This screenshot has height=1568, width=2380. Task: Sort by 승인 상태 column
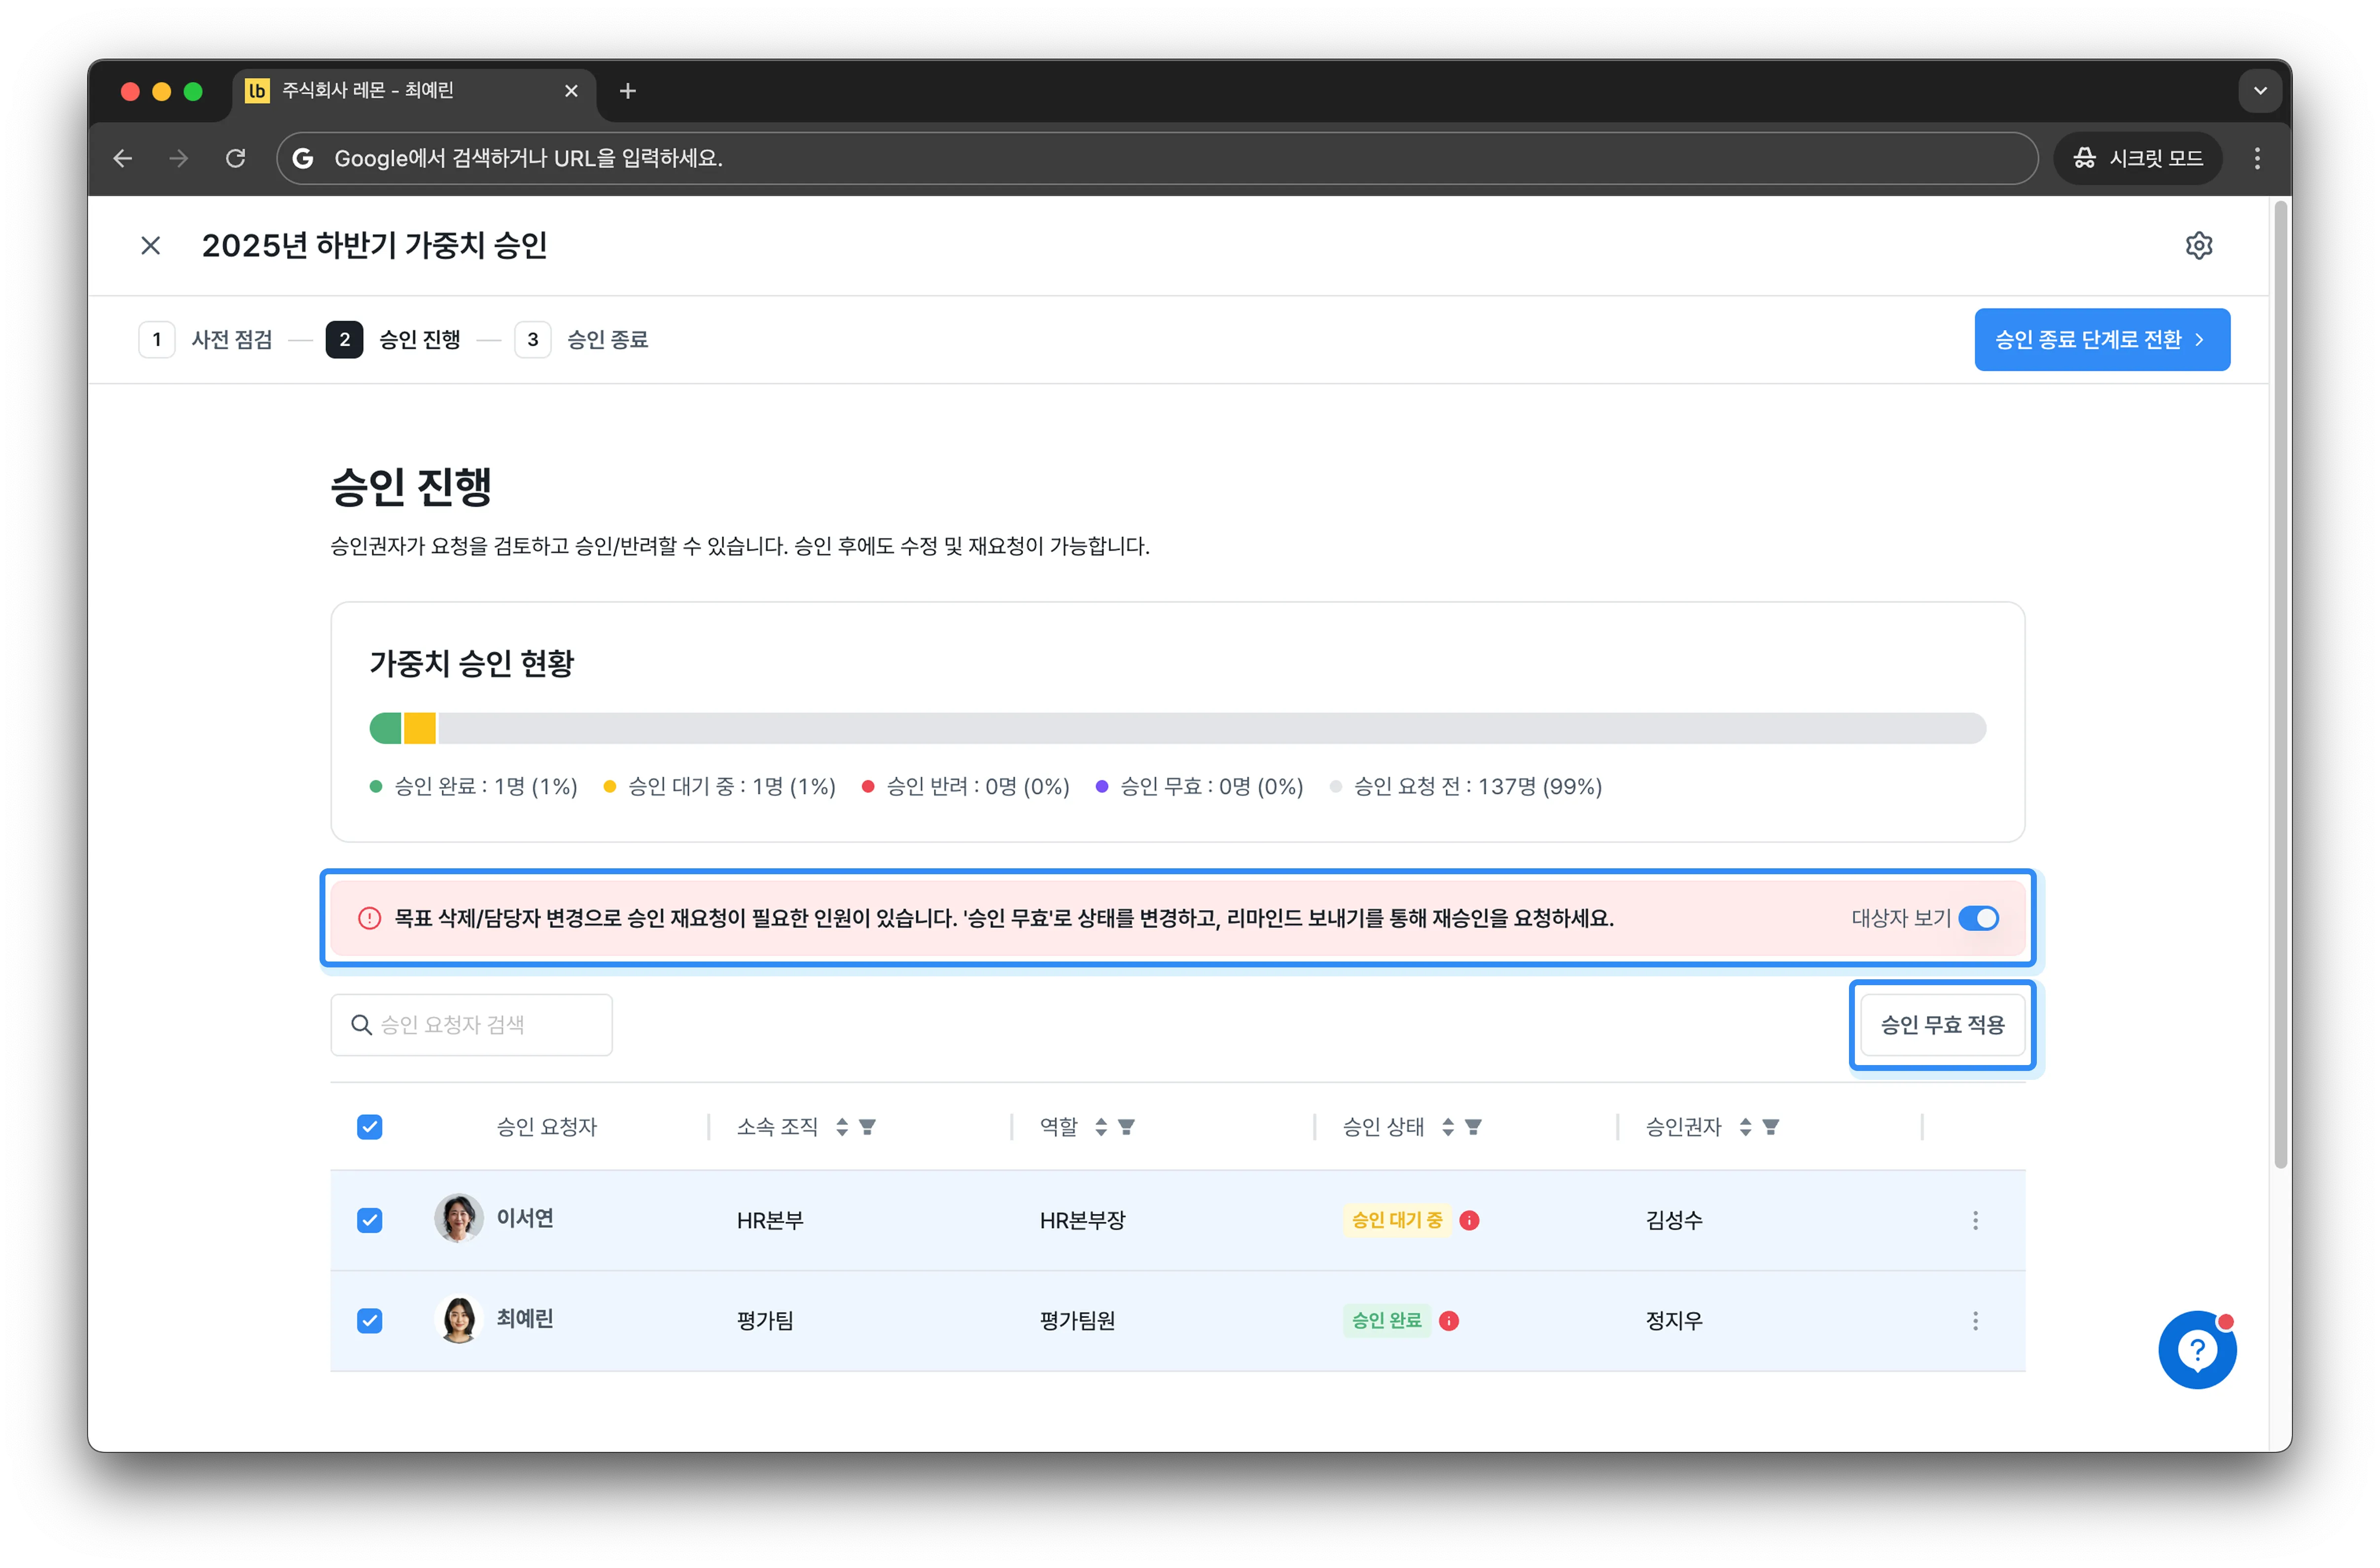point(1448,1127)
